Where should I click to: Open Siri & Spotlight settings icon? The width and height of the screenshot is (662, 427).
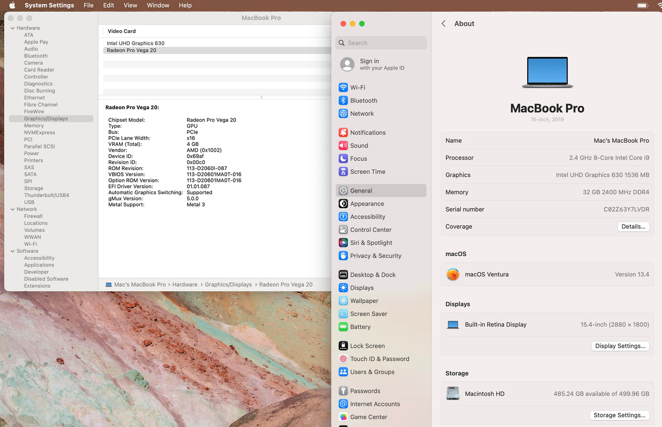tap(343, 243)
